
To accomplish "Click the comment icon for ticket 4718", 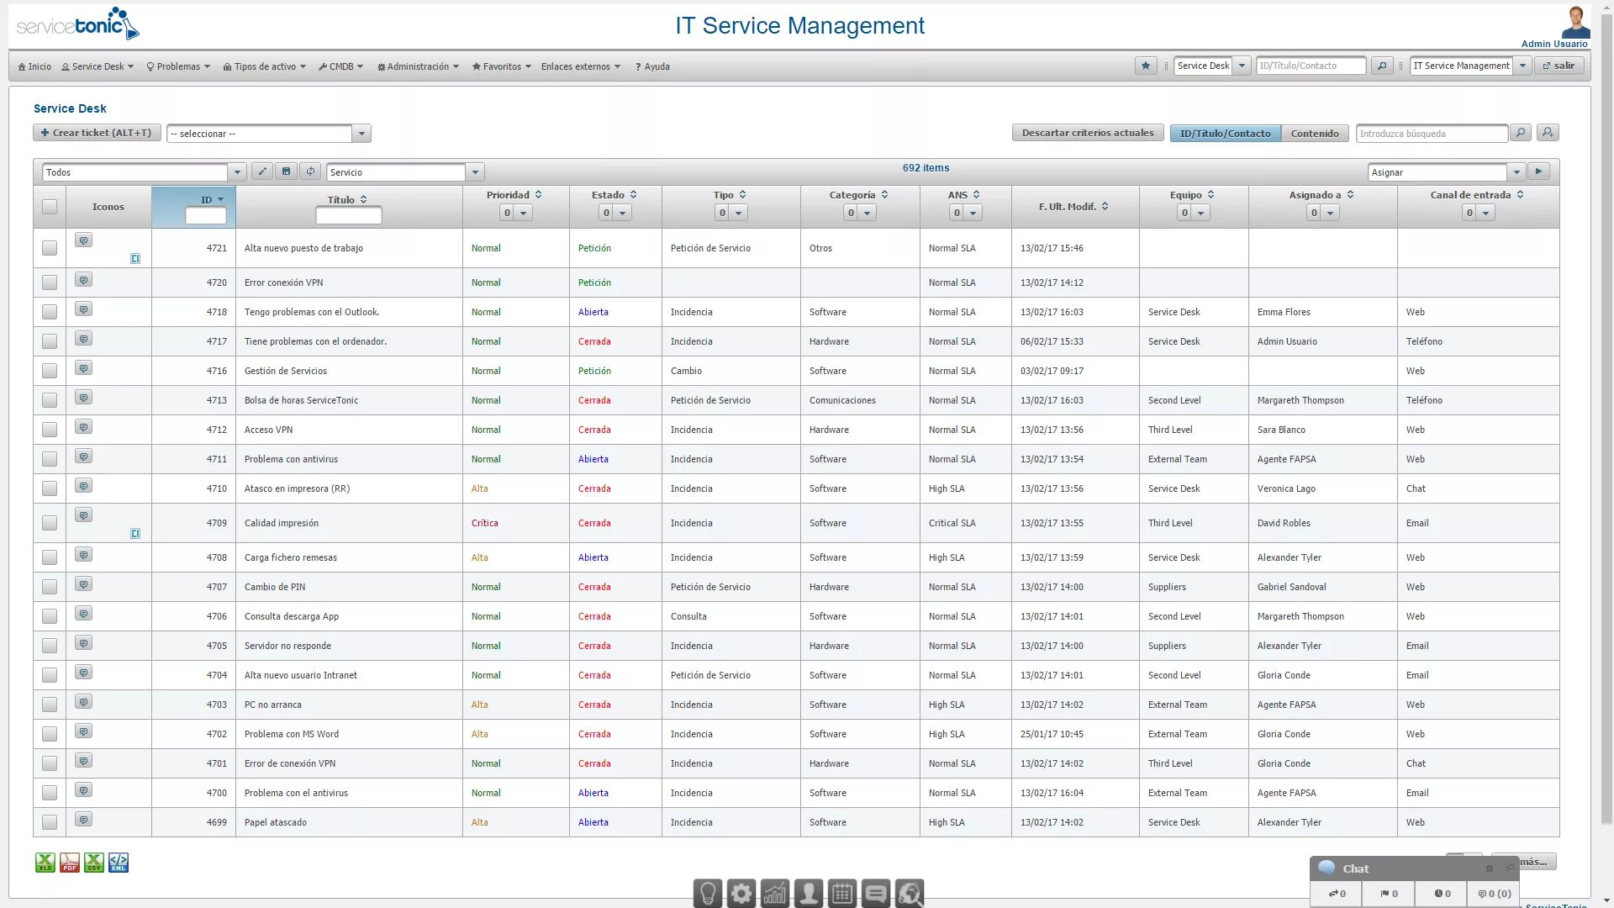I will 83,309.
